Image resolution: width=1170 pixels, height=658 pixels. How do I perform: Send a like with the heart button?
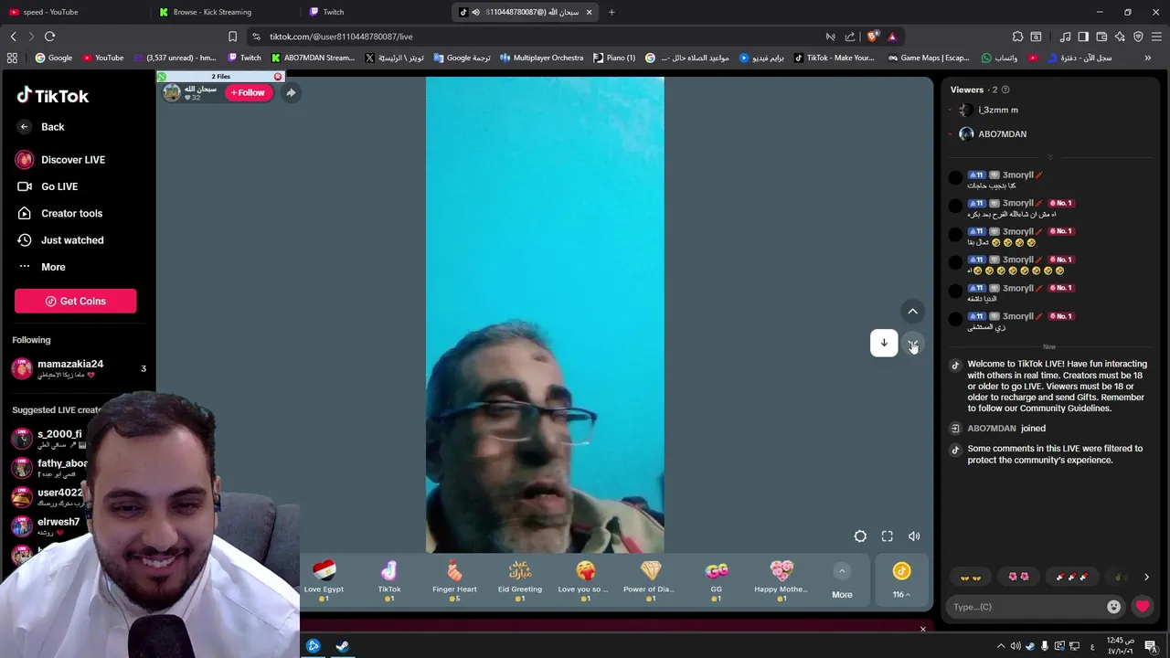(1143, 606)
